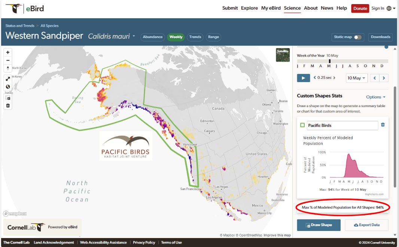Switch to Satellite basemap thumbnail
Screen dimensions: 399x247
pyautogui.click(x=283, y=55)
